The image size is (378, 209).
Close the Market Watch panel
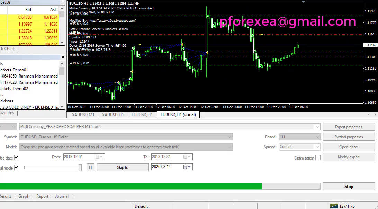coord(62,2)
